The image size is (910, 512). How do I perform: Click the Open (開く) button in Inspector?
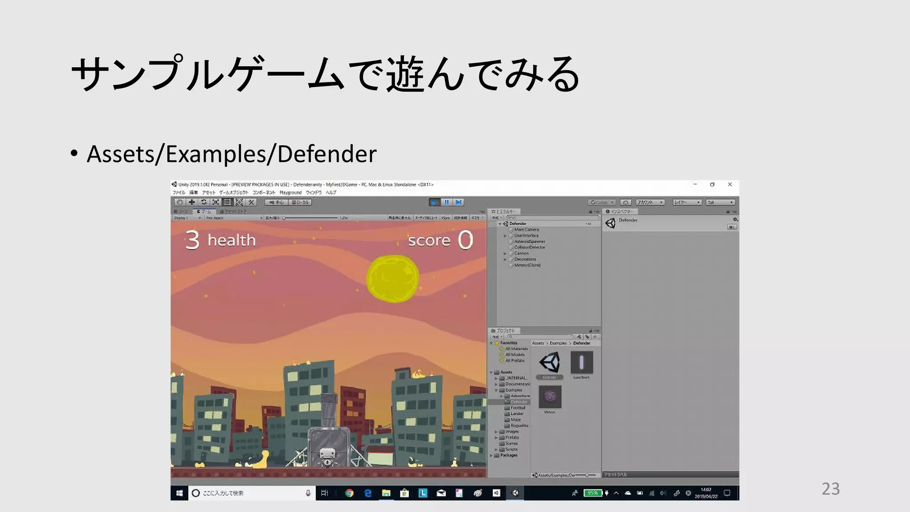732,227
